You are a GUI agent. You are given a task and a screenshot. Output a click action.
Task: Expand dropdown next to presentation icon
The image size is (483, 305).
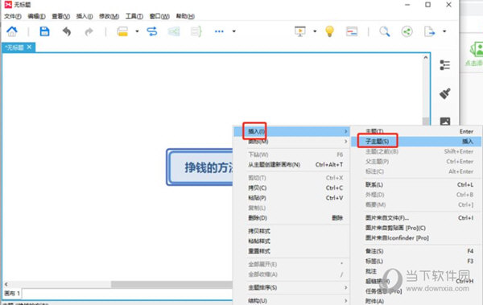(315, 31)
